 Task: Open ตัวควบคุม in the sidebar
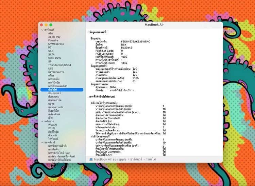pyautogui.click(x=54, y=97)
